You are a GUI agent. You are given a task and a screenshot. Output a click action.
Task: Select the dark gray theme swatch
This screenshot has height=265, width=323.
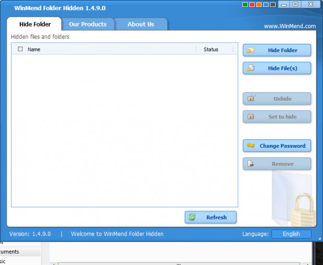272,5
